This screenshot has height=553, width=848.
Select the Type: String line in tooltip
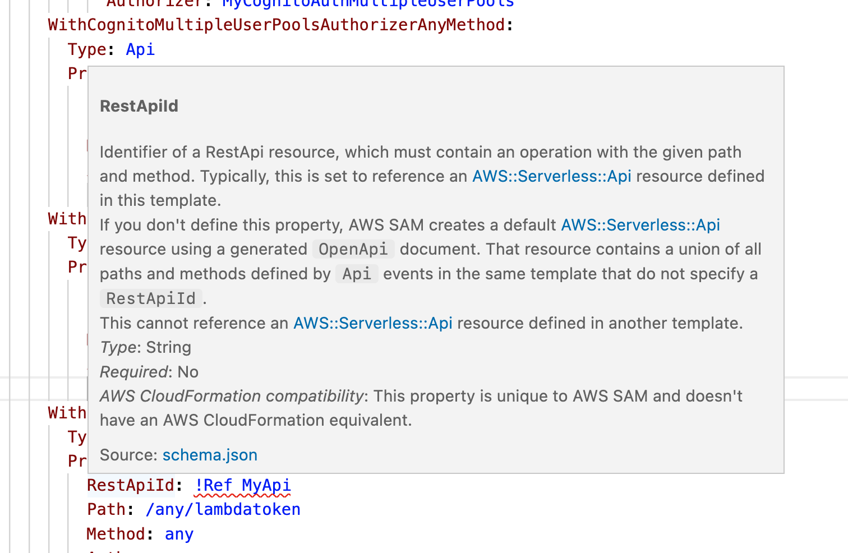(x=145, y=347)
